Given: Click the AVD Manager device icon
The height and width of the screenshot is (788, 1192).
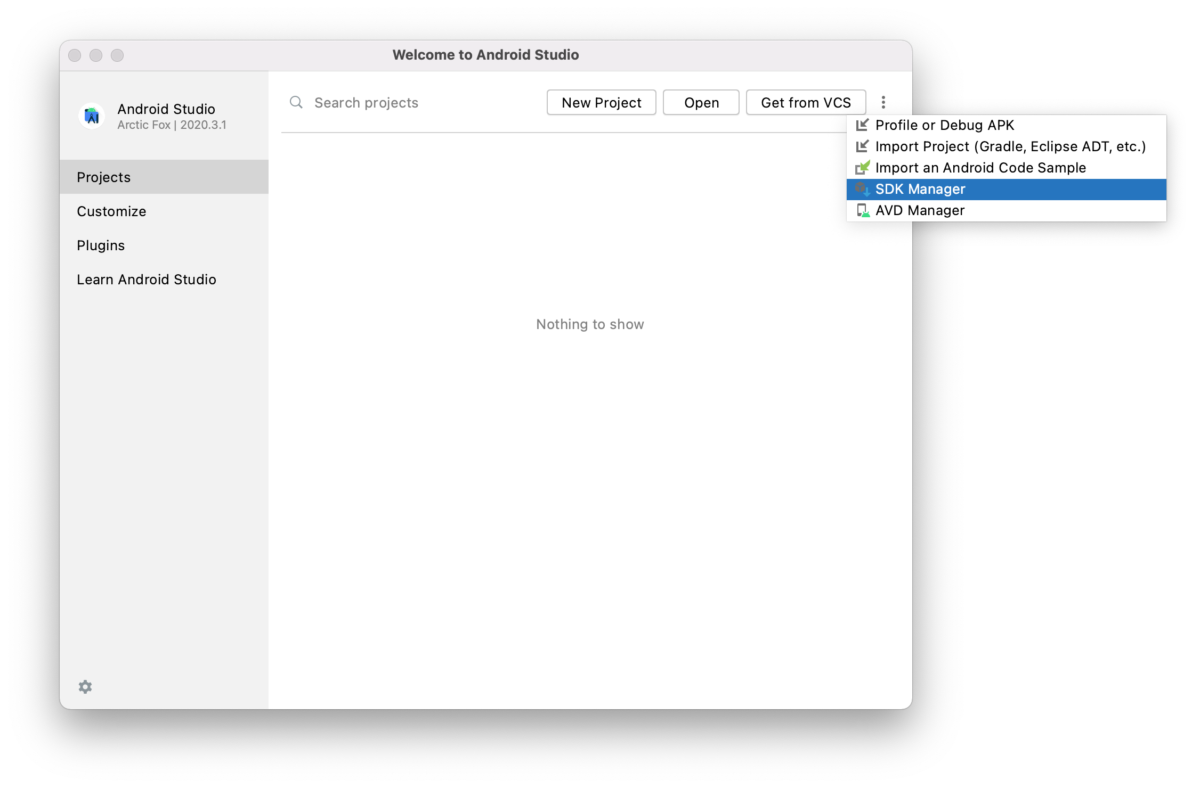Looking at the screenshot, I should 862,210.
